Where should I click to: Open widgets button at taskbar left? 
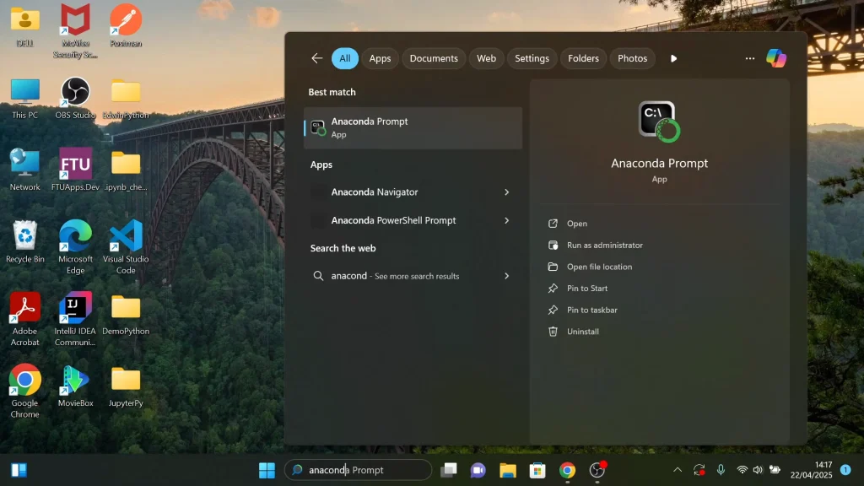[x=19, y=470]
